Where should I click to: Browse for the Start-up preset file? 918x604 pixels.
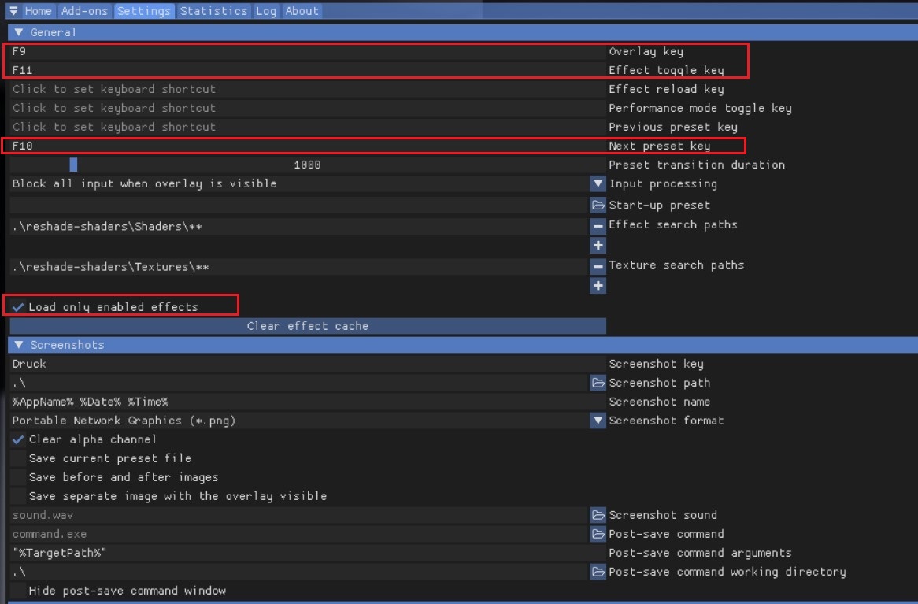(598, 205)
